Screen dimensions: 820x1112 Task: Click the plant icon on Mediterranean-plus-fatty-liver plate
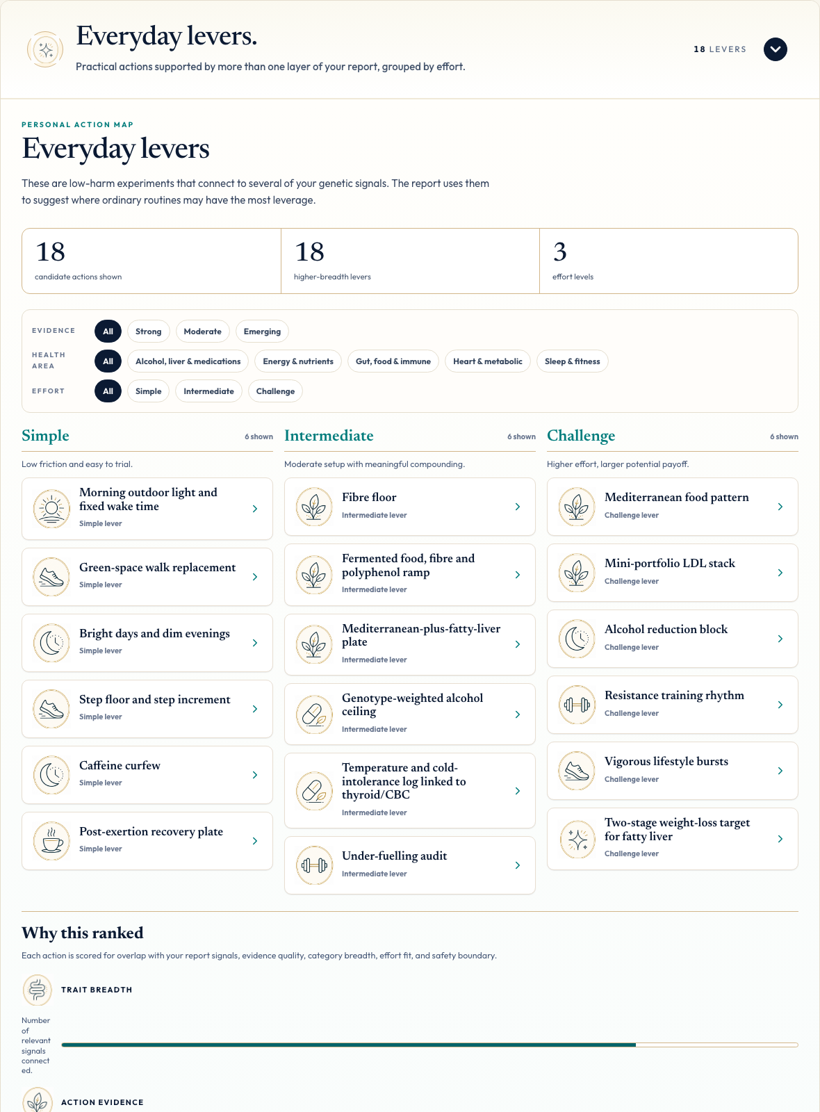click(314, 644)
